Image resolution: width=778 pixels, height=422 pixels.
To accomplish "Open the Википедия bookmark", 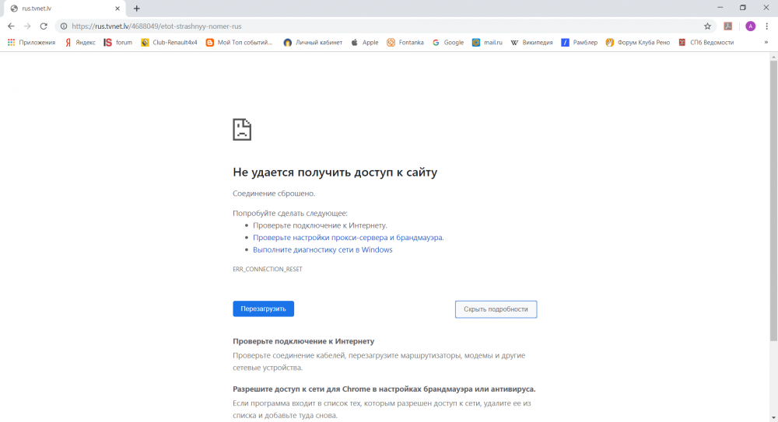I will click(x=532, y=43).
